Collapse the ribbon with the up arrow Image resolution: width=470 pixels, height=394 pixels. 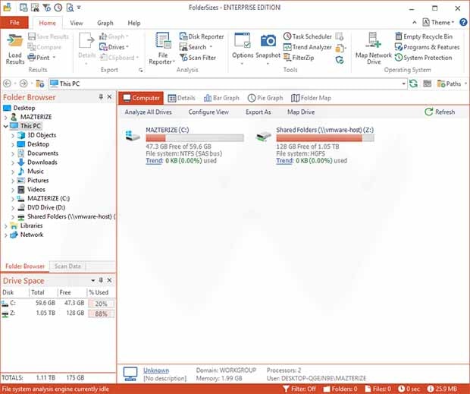414,23
